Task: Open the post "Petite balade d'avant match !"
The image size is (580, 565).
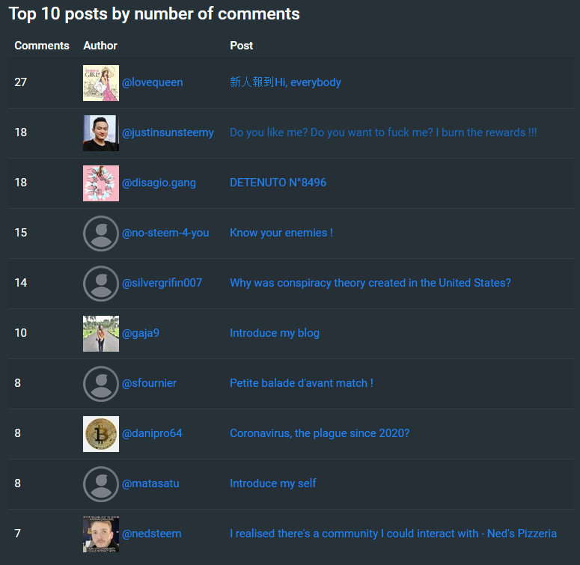Action: point(301,383)
